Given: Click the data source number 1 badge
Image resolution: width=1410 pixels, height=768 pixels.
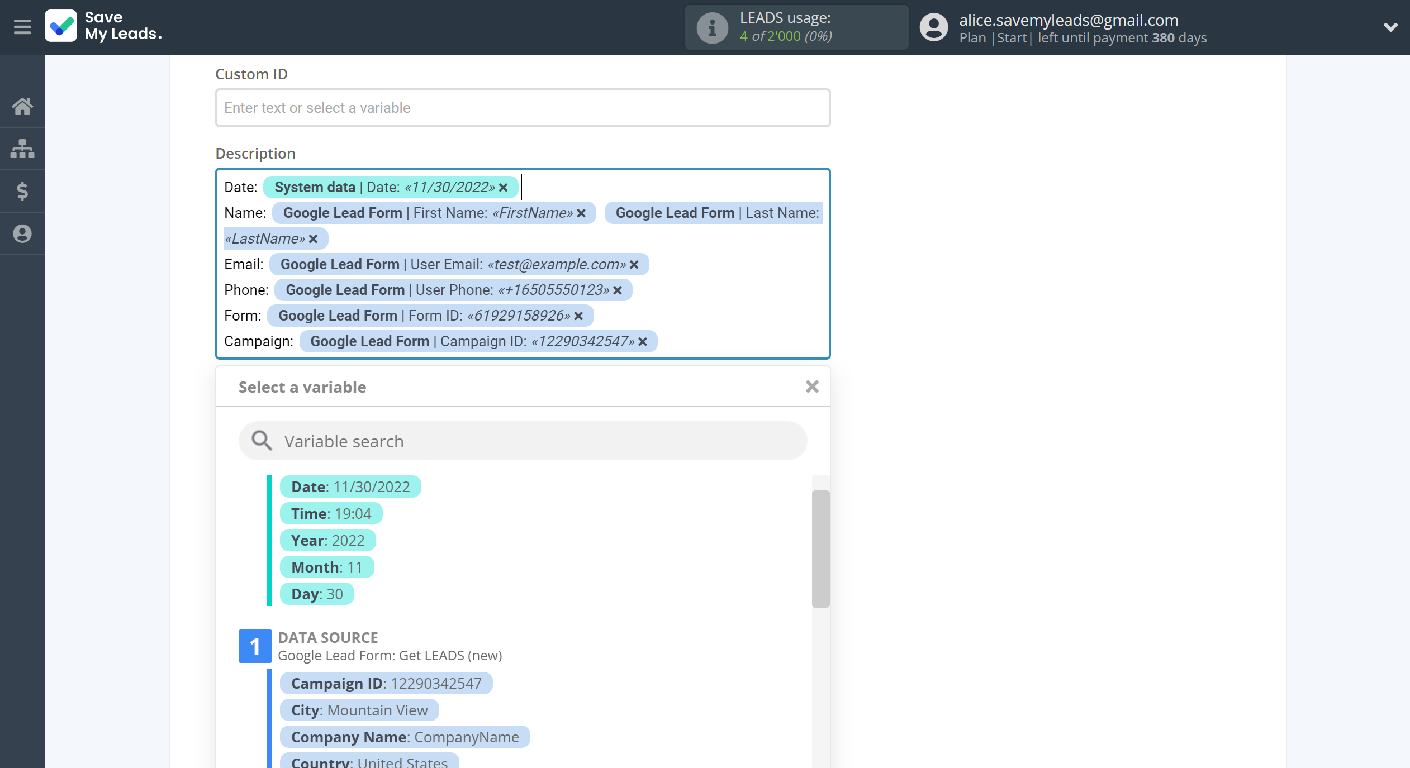Looking at the screenshot, I should pos(255,646).
